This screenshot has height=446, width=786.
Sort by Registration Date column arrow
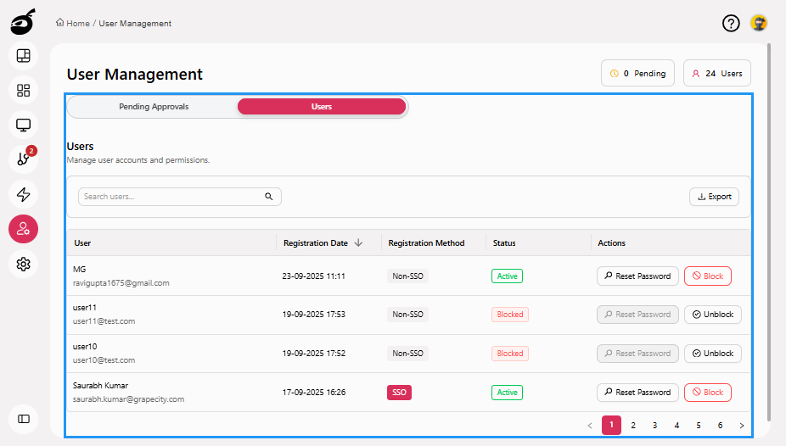(x=358, y=243)
